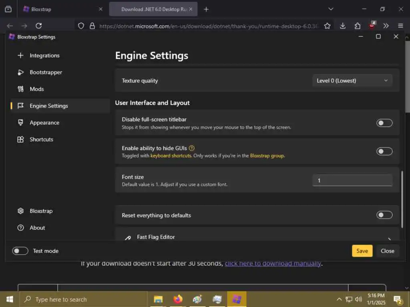
Task: Open the browser downloads panel
Action: (343, 26)
